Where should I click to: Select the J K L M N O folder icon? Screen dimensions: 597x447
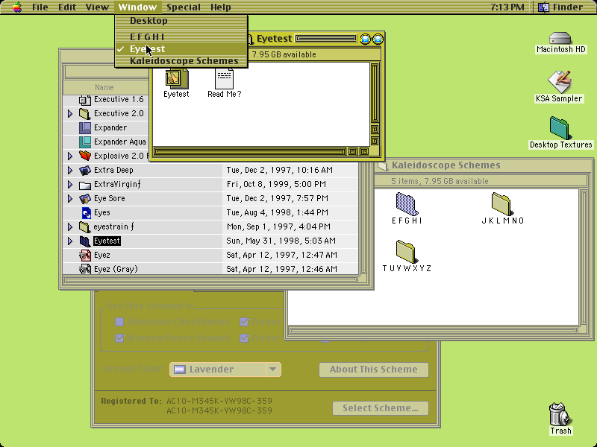[x=501, y=203]
